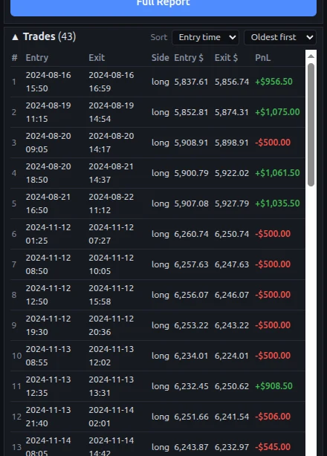327x456 pixels.
Task: Click exit price 6,232.97
Action: pyautogui.click(x=232, y=447)
